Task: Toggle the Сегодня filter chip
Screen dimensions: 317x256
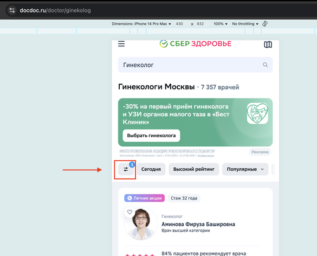Action: tap(151, 169)
